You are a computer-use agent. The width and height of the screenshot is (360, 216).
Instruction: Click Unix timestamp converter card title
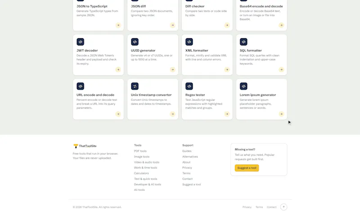coord(151,95)
